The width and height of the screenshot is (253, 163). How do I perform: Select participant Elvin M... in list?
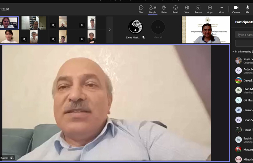(x=244, y=91)
